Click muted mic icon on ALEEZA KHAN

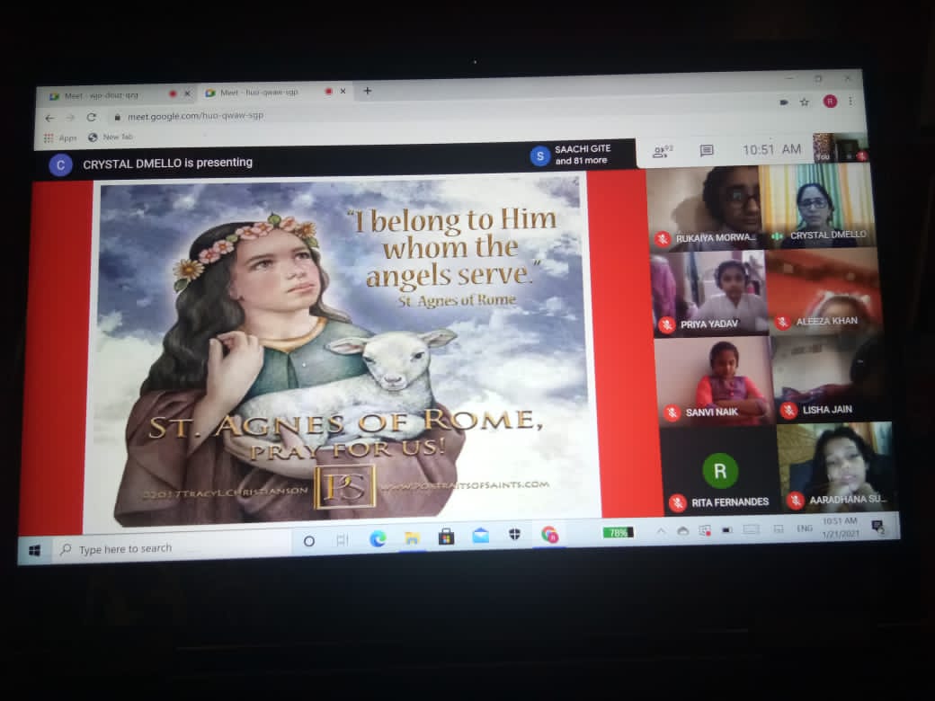pos(783,323)
